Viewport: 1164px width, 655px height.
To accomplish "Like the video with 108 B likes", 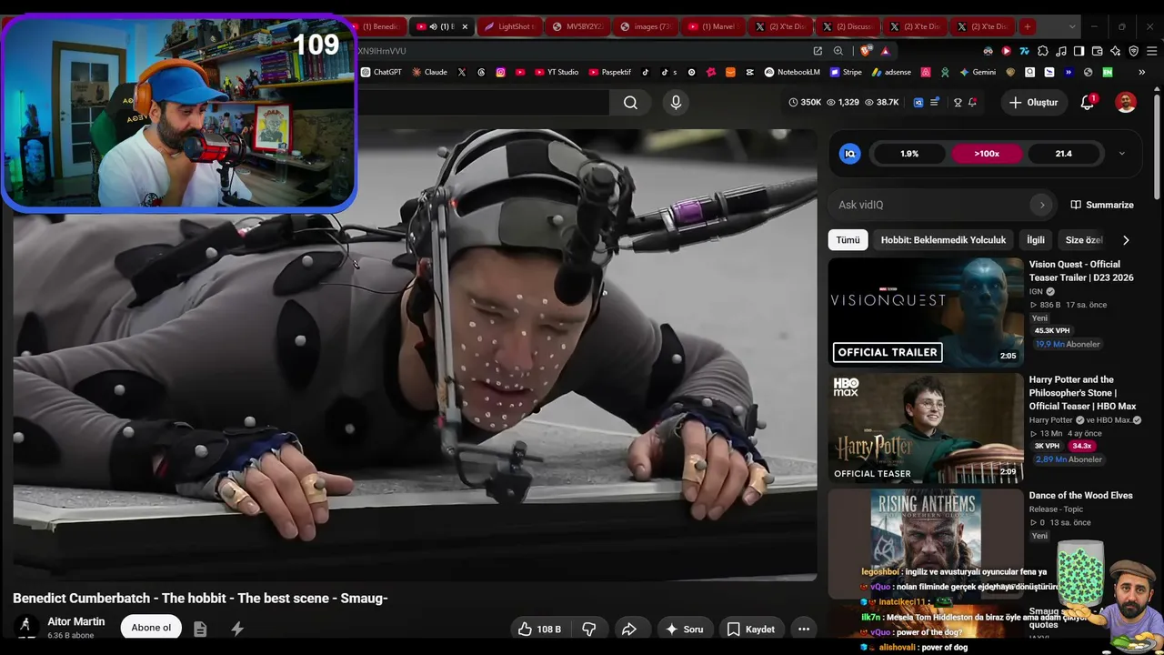I will pos(540,629).
